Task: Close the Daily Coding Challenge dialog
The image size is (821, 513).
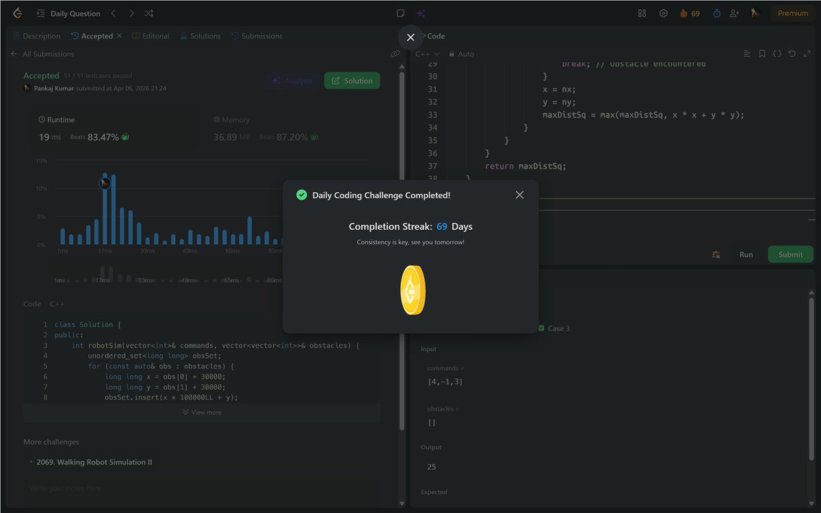Action: pos(519,195)
